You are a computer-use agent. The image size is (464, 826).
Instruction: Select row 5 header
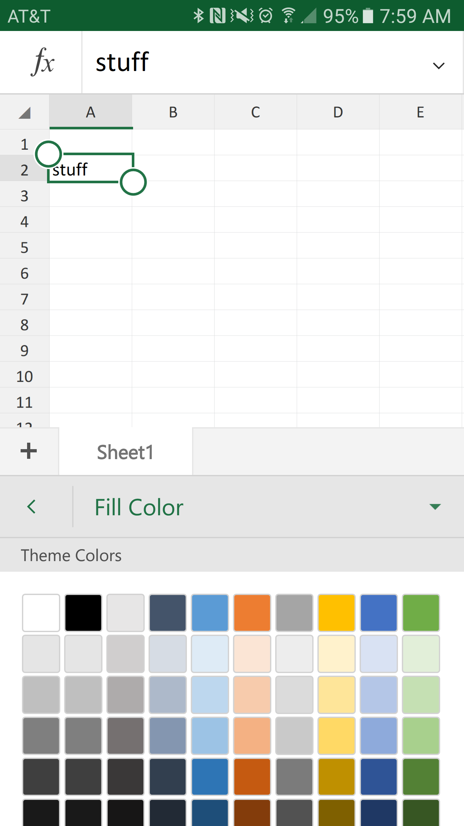pyautogui.click(x=24, y=247)
